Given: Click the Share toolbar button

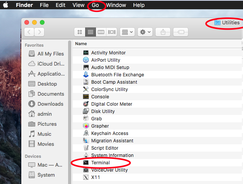Looking at the screenshot, I should tap(163, 32).
